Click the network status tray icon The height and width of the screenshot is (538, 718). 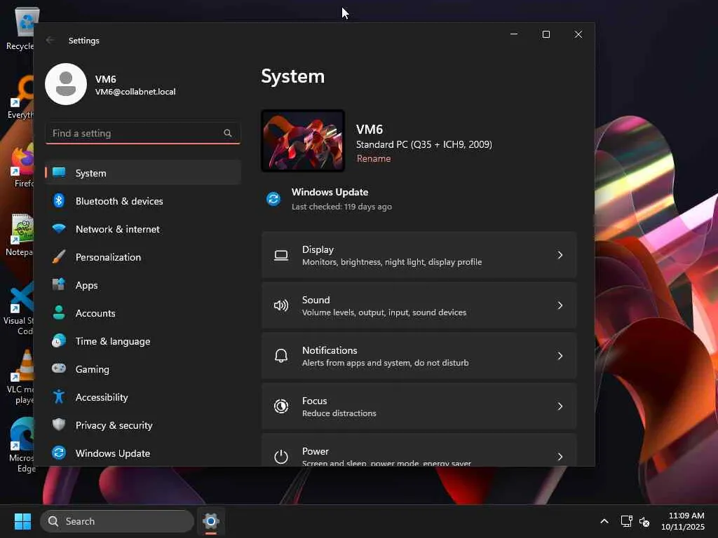pyautogui.click(x=626, y=521)
